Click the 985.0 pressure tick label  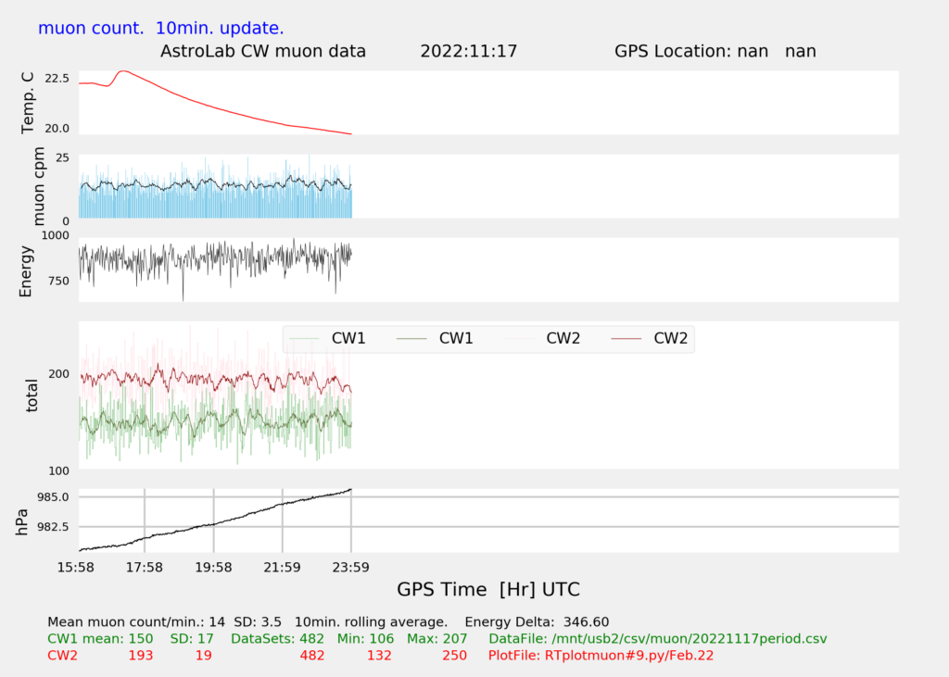pyautogui.click(x=53, y=497)
